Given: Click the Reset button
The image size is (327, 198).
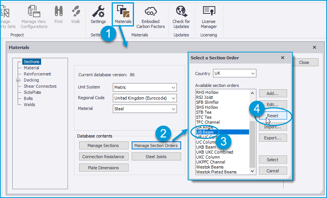Looking at the screenshot, I should (x=273, y=116).
